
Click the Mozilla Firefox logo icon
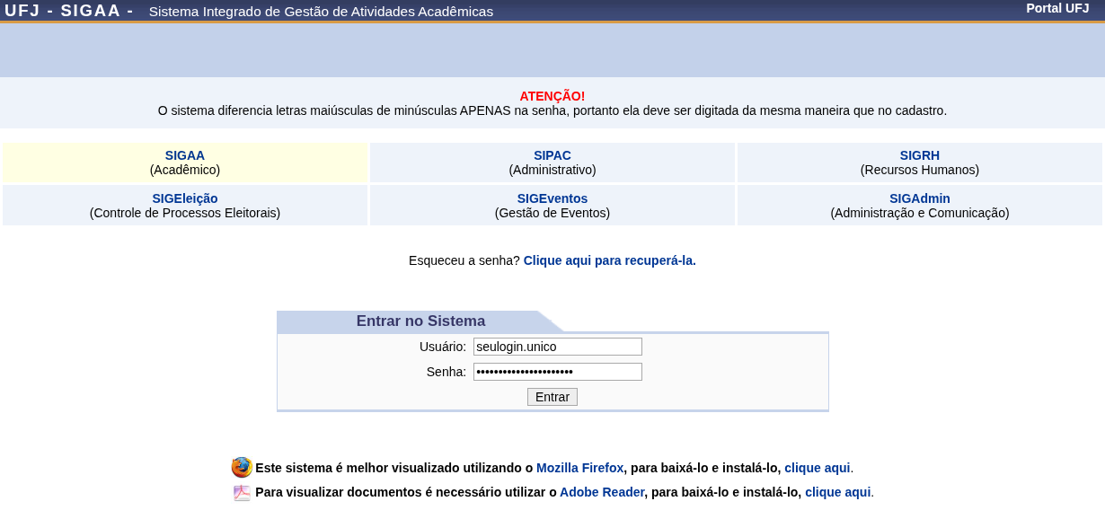pyautogui.click(x=242, y=467)
